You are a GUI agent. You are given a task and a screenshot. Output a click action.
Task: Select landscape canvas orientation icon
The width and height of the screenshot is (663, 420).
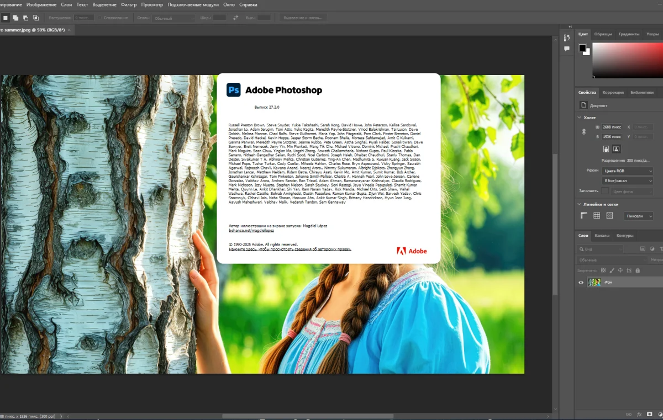tap(616, 149)
